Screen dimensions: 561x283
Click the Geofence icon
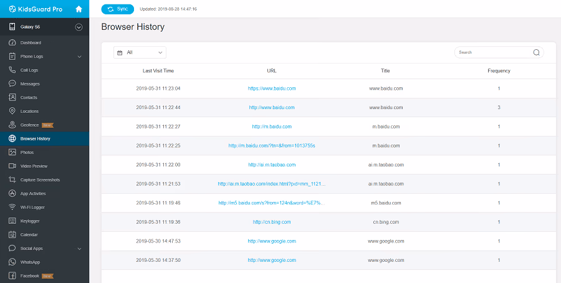[x=12, y=125]
